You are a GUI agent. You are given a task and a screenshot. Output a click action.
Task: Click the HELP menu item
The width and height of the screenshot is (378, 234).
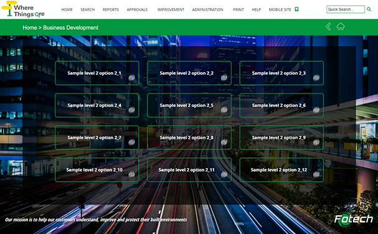(x=257, y=9)
